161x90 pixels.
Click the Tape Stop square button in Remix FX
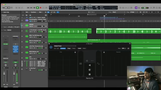90,74
